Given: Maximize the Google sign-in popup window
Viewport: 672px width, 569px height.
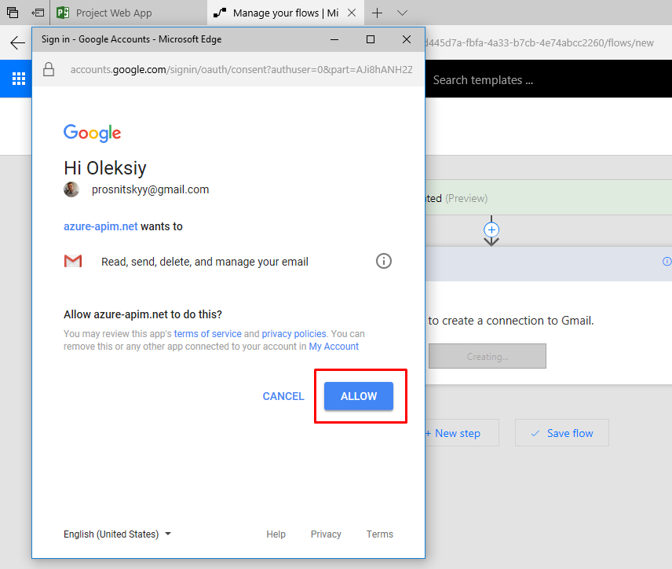Looking at the screenshot, I should coord(371,39).
